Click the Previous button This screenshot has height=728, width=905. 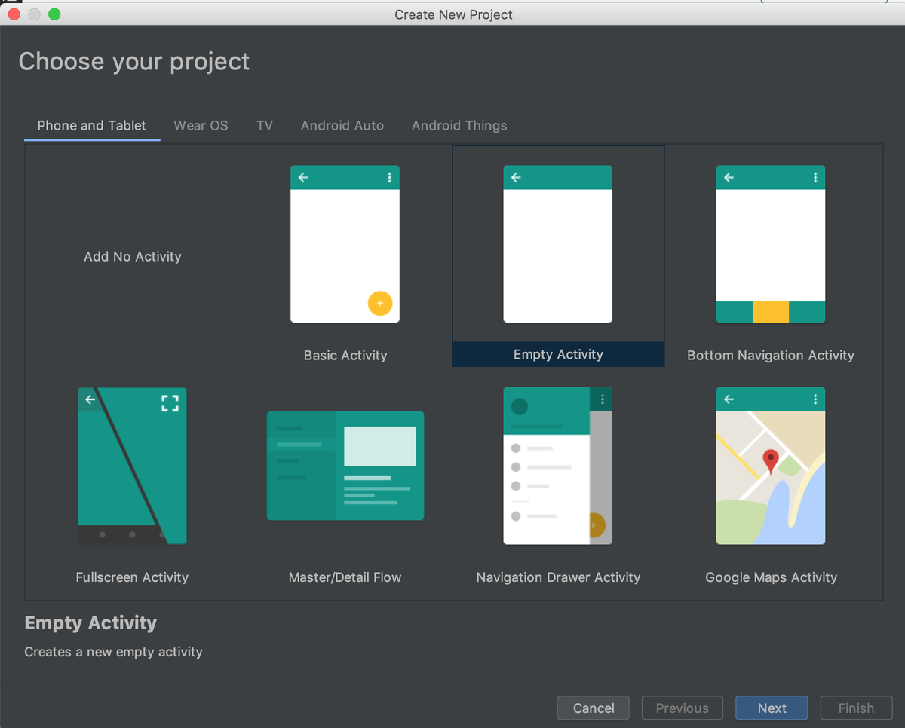[682, 708]
